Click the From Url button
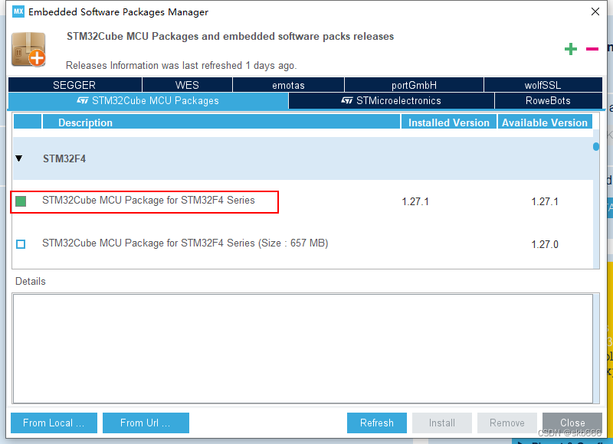613x444 pixels. click(x=146, y=423)
